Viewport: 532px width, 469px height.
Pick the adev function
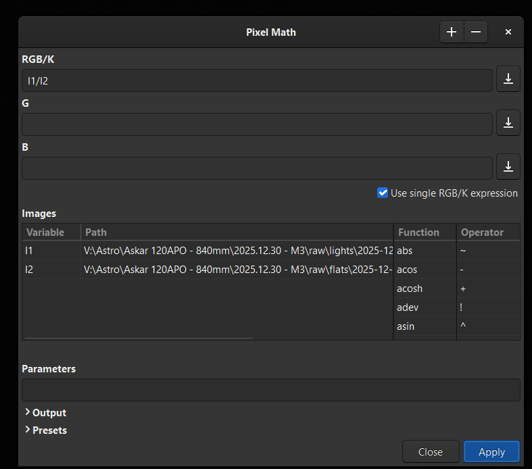click(425, 307)
